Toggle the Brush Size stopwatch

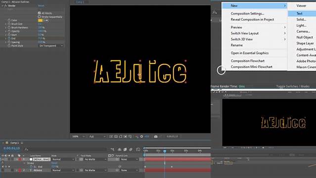click(x=9, y=24)
